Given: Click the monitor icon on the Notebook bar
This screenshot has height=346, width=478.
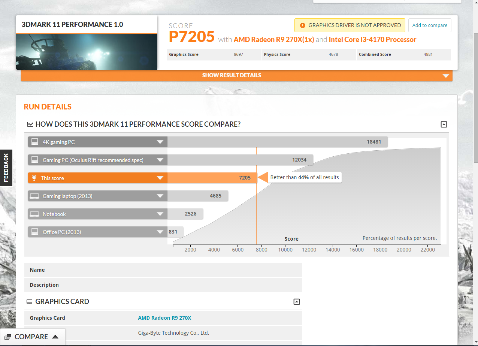Looking at the screenshot, I should [x=35, y=214].
